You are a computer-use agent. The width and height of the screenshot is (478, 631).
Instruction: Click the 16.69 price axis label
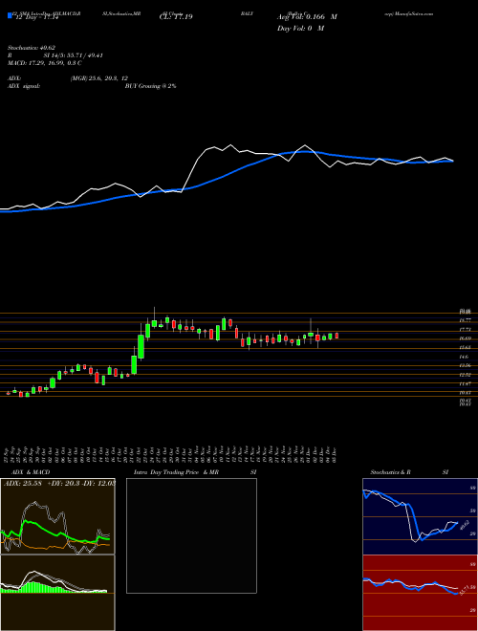point(466,338)
